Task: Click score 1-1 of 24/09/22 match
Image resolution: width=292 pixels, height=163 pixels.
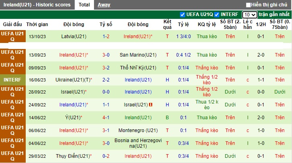Action: 106,105
